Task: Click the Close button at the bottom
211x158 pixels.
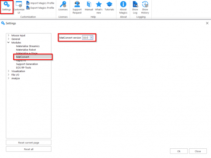Action: point(198,151)
